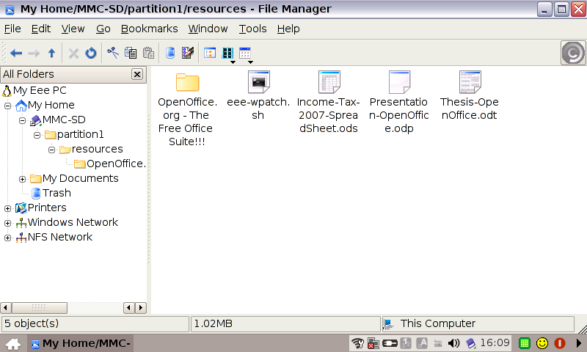Open the Tools menu
Image resolution: width=587 pixels, height=352 pixels.
click(252, 29)
